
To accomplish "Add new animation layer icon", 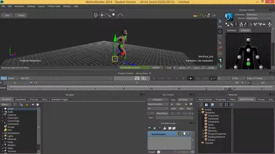I will click(x=150, y=128).
